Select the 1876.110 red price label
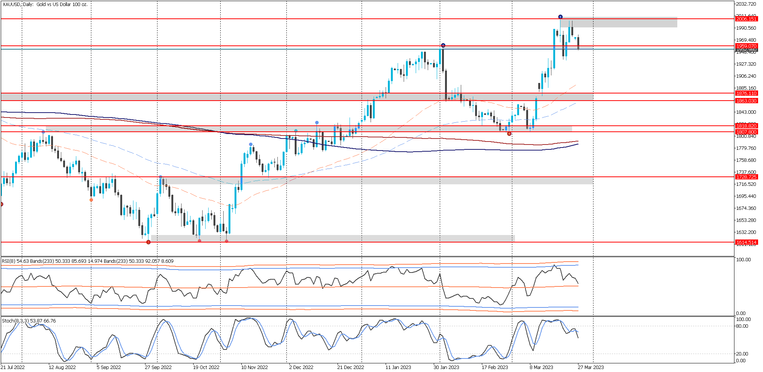 click(746, 93)
